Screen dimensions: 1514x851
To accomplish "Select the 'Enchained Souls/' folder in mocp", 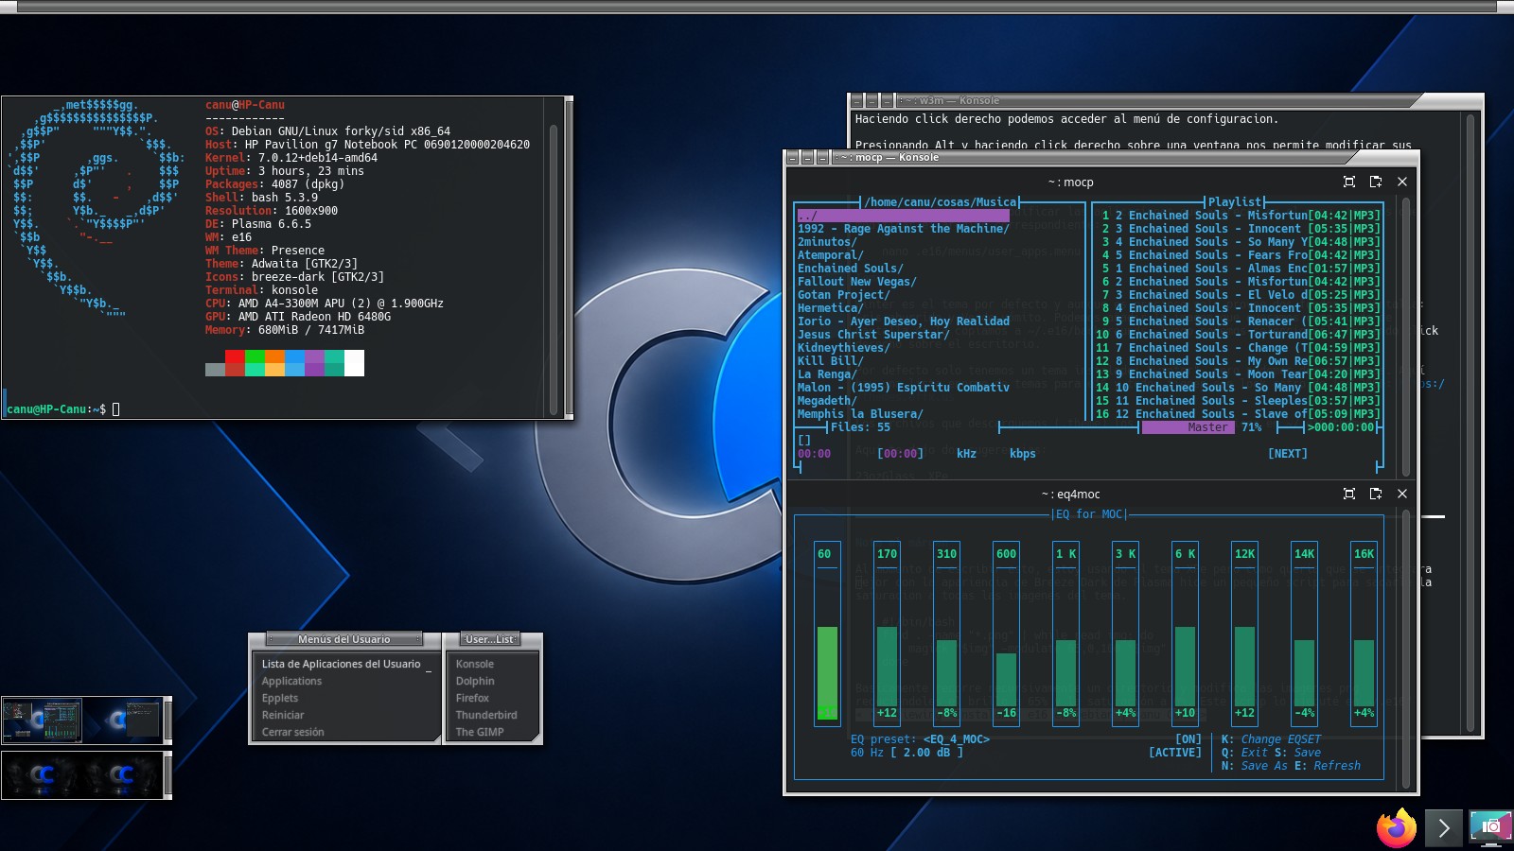I will pos(850,269).
